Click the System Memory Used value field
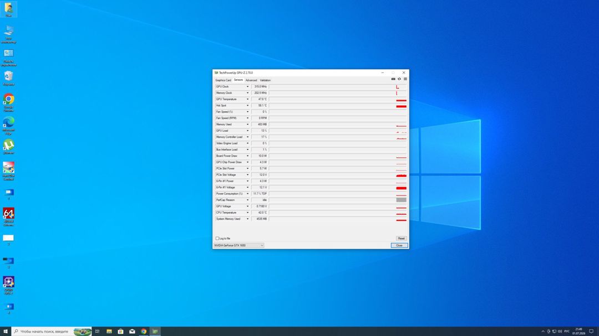 pos(260,219)
